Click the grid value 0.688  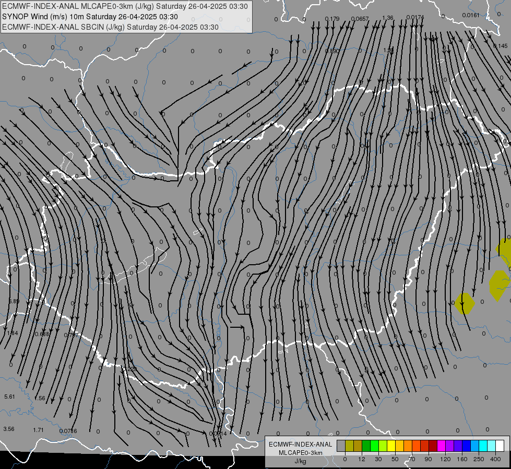[x=42, y=334]
